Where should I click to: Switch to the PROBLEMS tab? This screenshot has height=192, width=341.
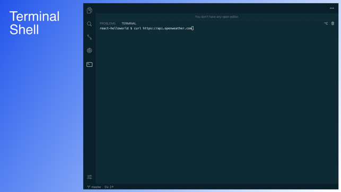click(x=108, y=23)
